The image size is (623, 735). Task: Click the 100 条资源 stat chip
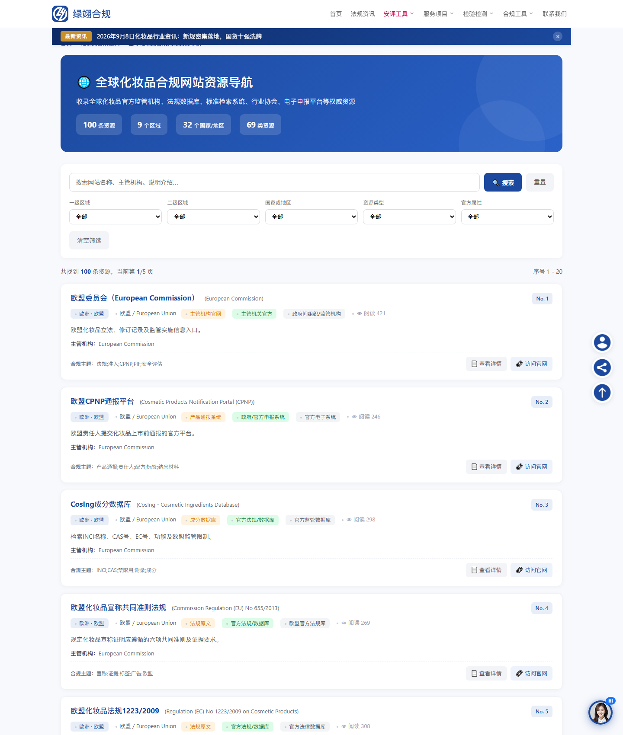[99, 125]
